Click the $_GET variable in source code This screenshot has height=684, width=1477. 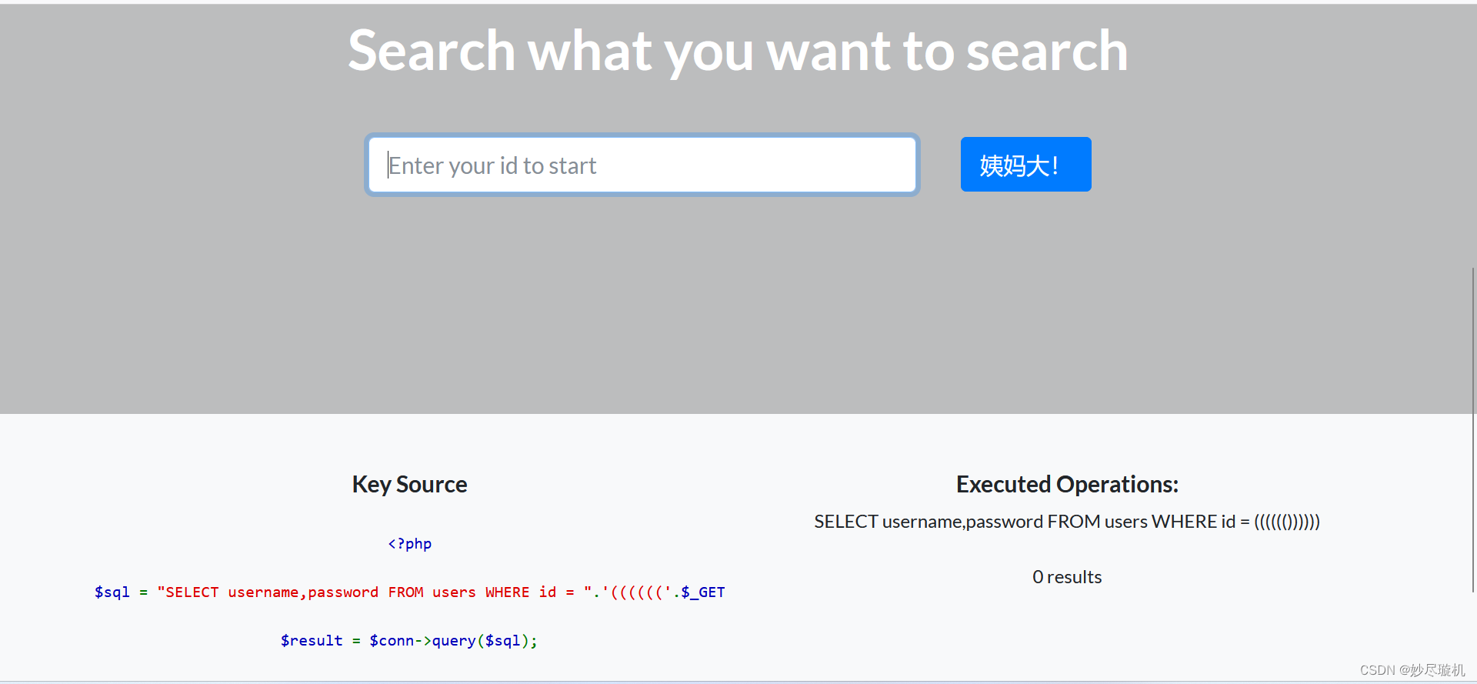tap(703, 592)
